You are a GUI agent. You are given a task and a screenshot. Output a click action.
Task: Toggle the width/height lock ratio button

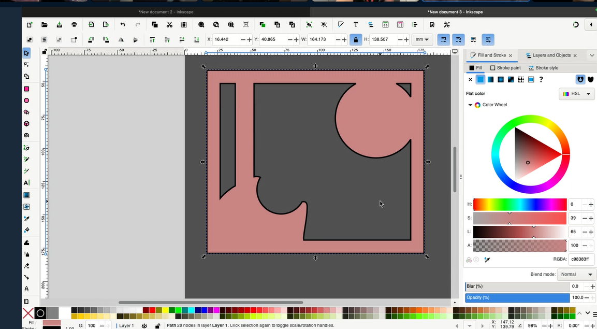pos(356,39)
